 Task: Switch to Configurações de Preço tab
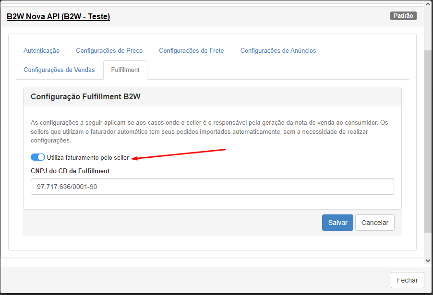(109, 50)
